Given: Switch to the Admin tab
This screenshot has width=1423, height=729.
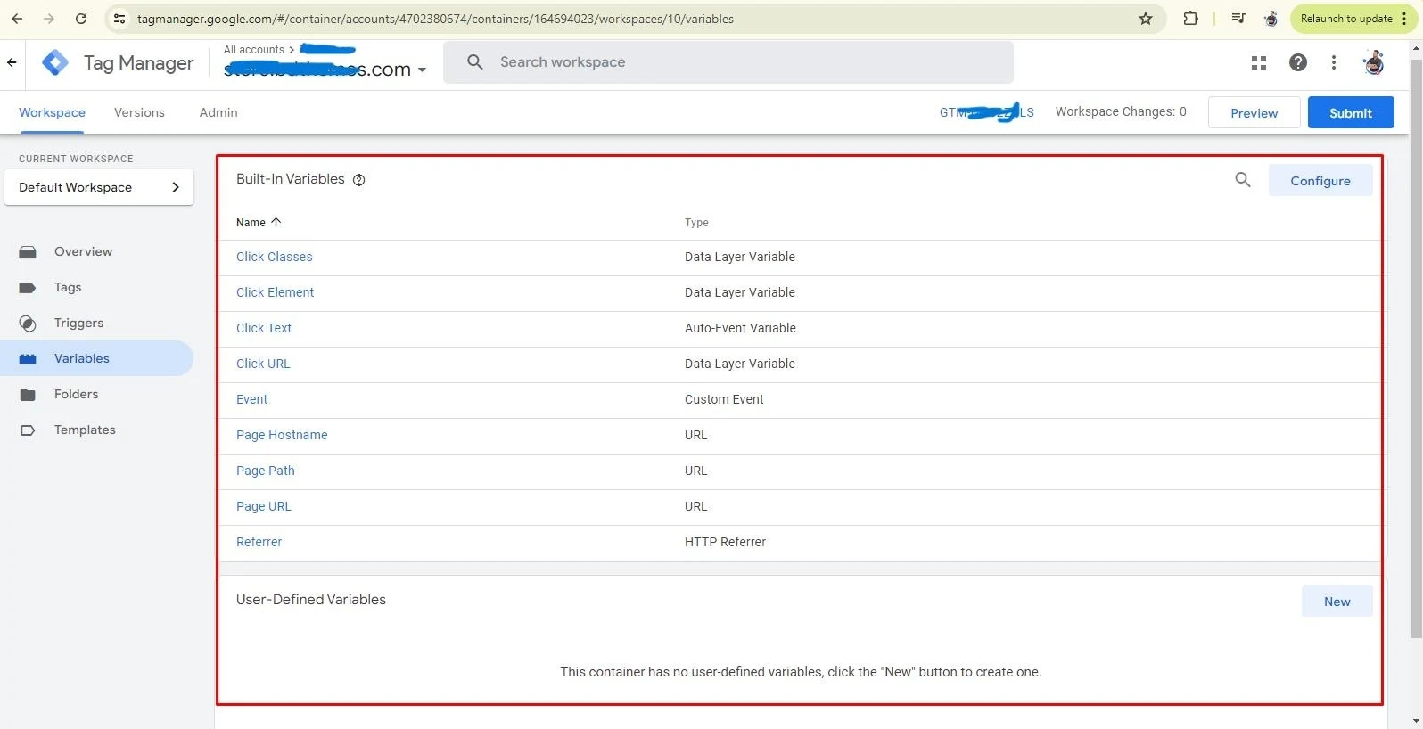Looking at the screenshot, I should [x=218, y=112].
